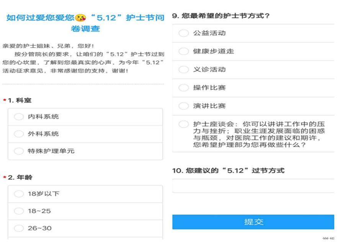Select the 护士座谈会 option
This screenshot has height=244, width=359.
[184, 124]
